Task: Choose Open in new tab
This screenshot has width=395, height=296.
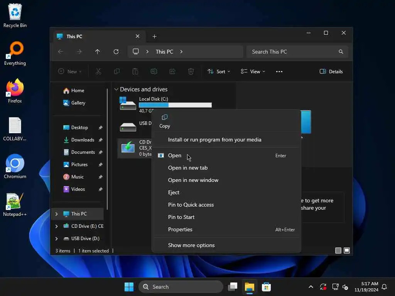Action: coord(226,168)
